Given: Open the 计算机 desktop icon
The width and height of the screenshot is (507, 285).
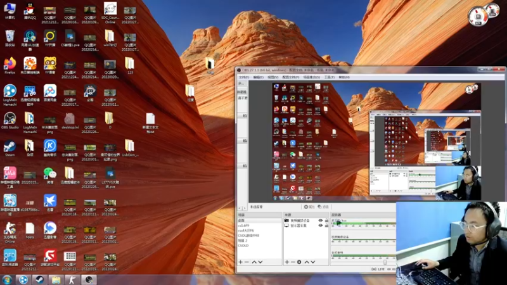Looking at the screenshot, I should click(x=10, y=10).
